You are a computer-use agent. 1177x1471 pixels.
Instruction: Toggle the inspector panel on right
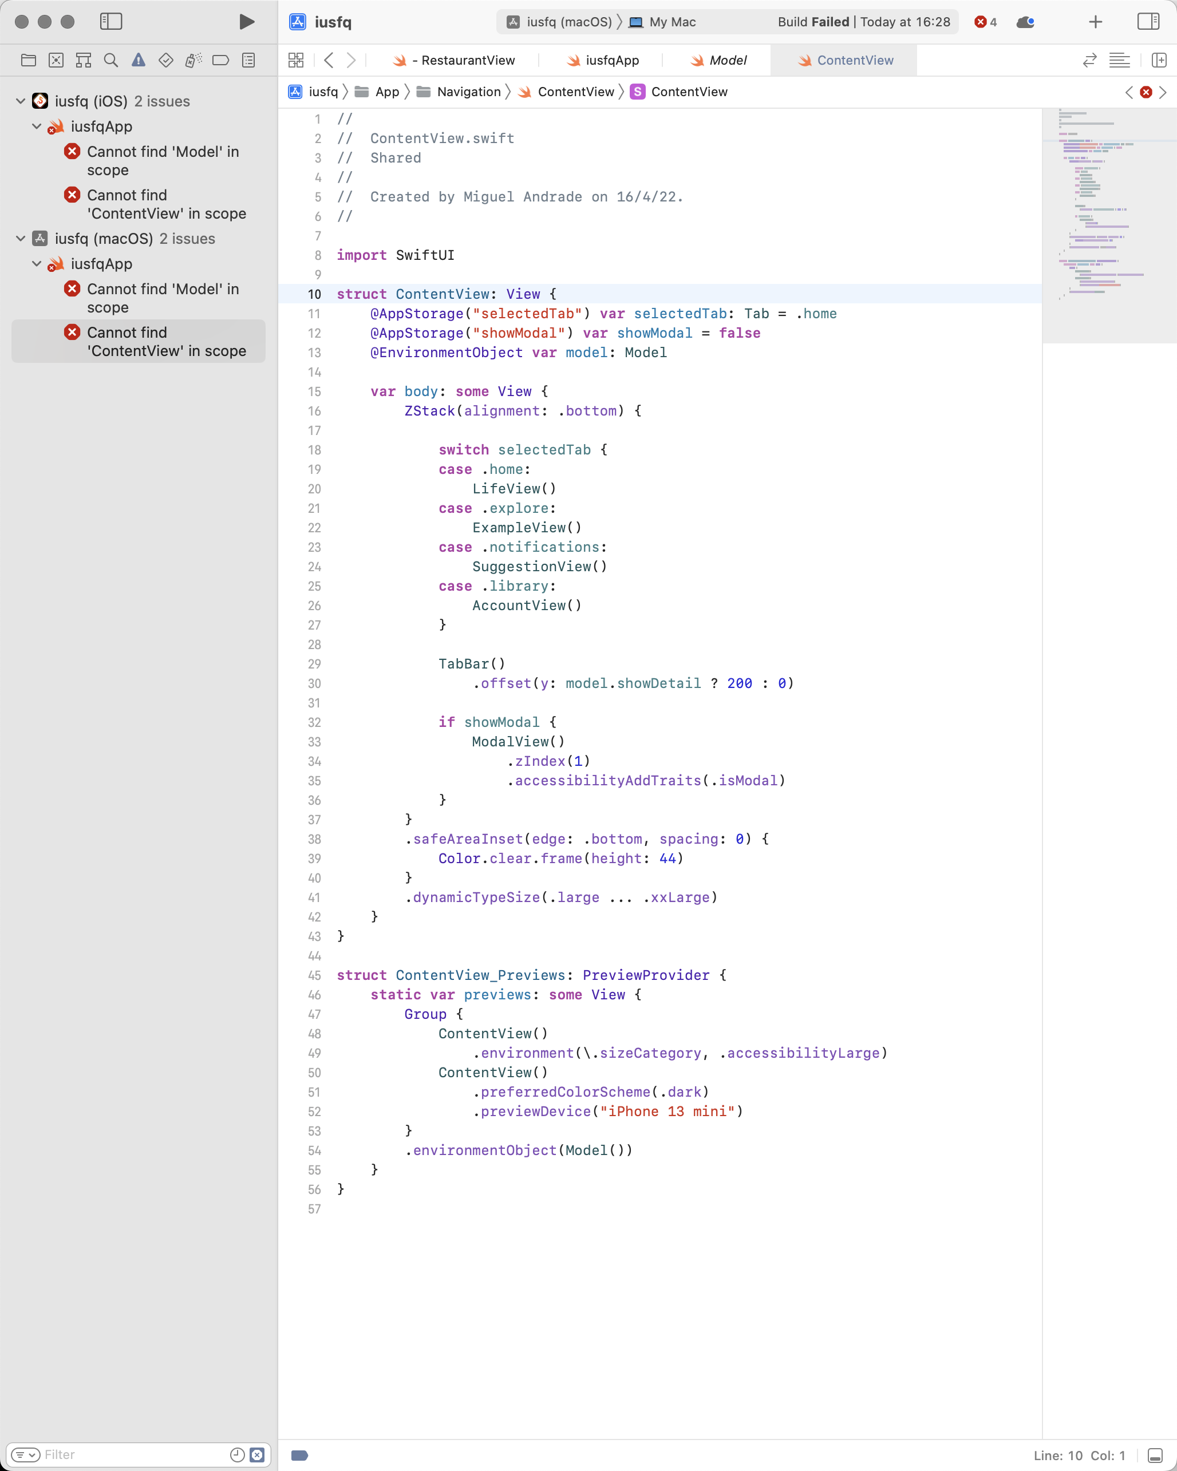(1148, 22)
